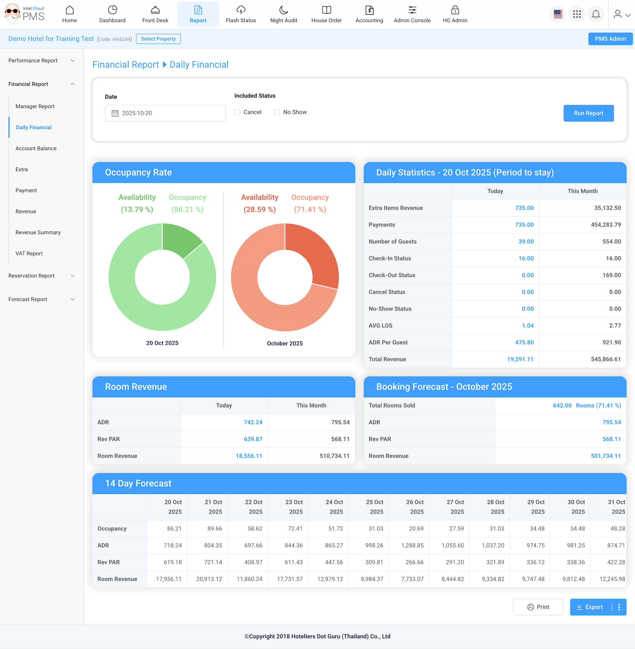Open Front Desk bell icon
The image size is (635, 649).
click(x=155, y=10)
